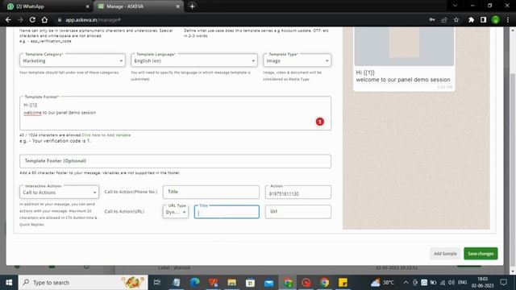This screenshot has height=290, width=516.
Task: Click the red badge in Template Format
Action: pos(320,122)
